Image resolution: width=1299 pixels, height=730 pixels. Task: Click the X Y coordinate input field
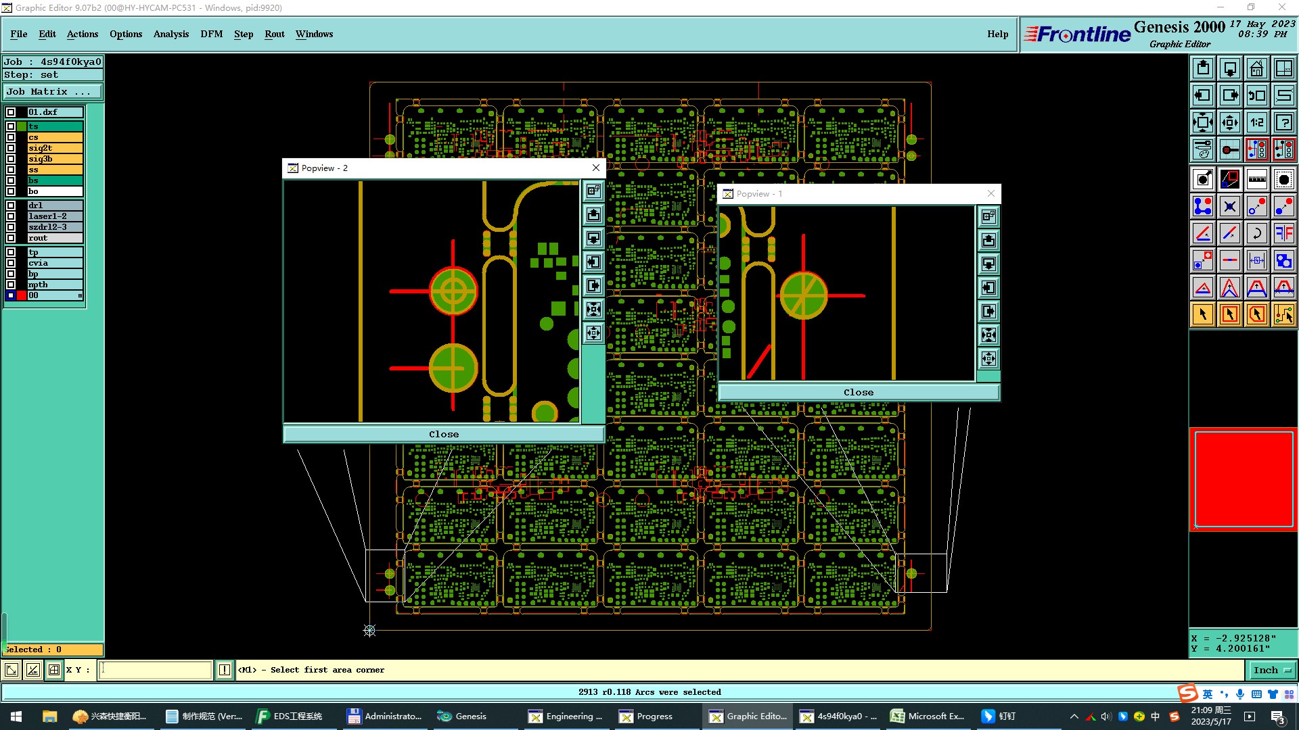(156, 671)
